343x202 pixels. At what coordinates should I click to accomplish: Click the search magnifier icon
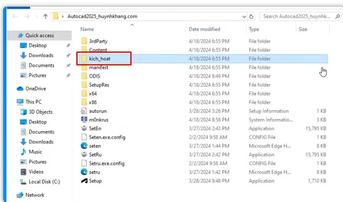click(x=337, y=17)
